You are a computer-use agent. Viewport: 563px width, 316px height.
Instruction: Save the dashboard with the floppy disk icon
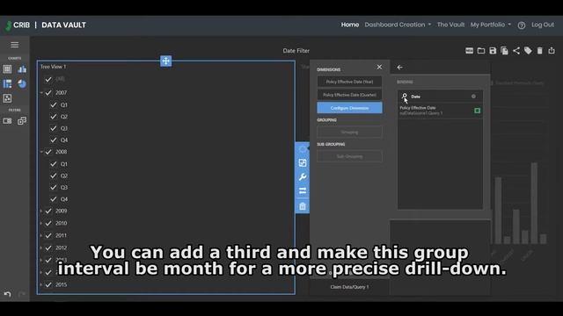[493, 51]
